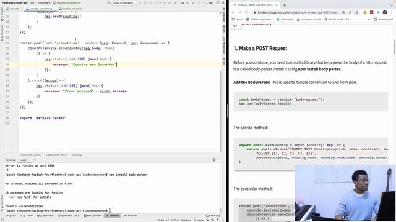Click the 'controllers' breadcrumb in navigation bar

[x=44, y=2]
